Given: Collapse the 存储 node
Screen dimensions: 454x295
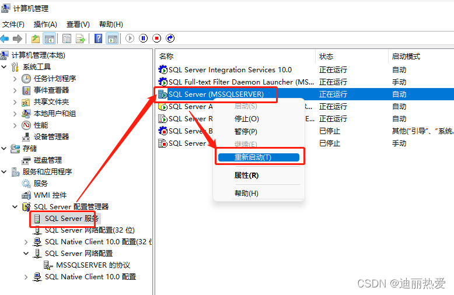Looking at the screenshot, I should 4,148.
